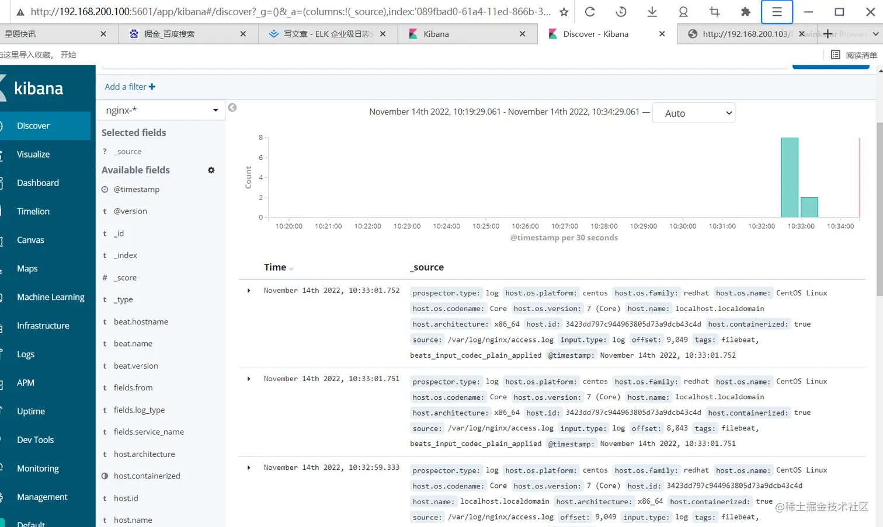Click the screenshot crop icon
The height and width of the screenshot is (527, 883).
point(714,12)
